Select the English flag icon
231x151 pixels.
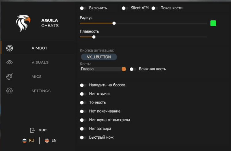coord(47,141)
